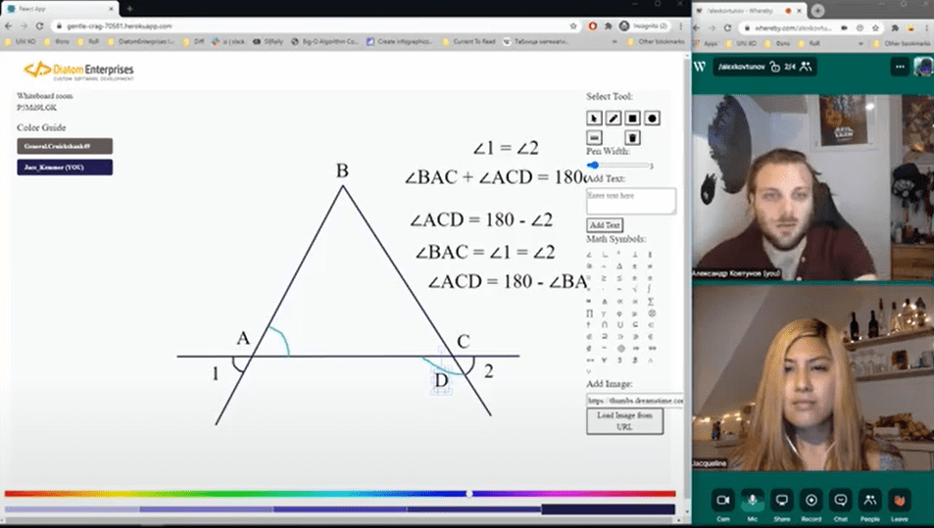Screen dimensions: 934x528
Task: Click the Opera red extension icon
Action: point(593,26)
